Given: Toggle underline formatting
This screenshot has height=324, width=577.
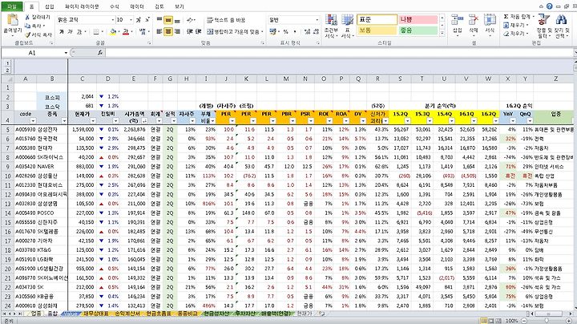Looking at the screenshot, I should coord(79,32).
